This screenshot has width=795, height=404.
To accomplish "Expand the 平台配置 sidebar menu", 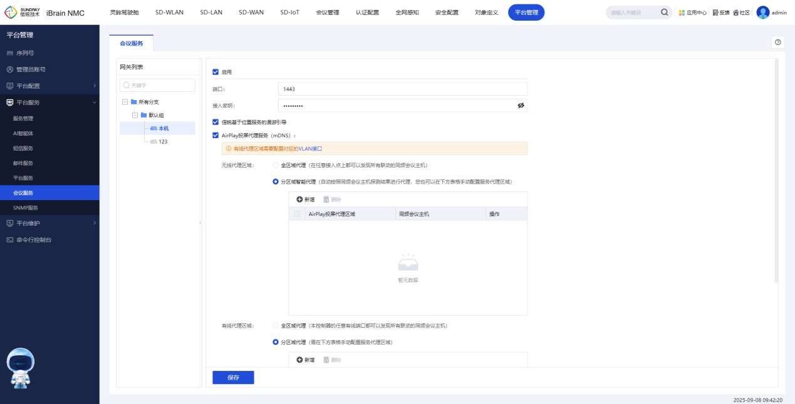I will tap(49, 86).
